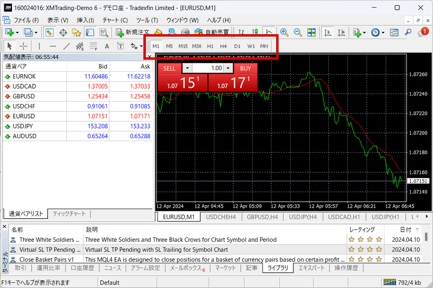
Task: Click the new chart icon
Action: tap(9, 32)
